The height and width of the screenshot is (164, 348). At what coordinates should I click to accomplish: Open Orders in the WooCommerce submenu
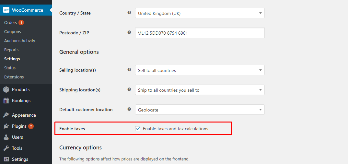(x=10, y=23)
